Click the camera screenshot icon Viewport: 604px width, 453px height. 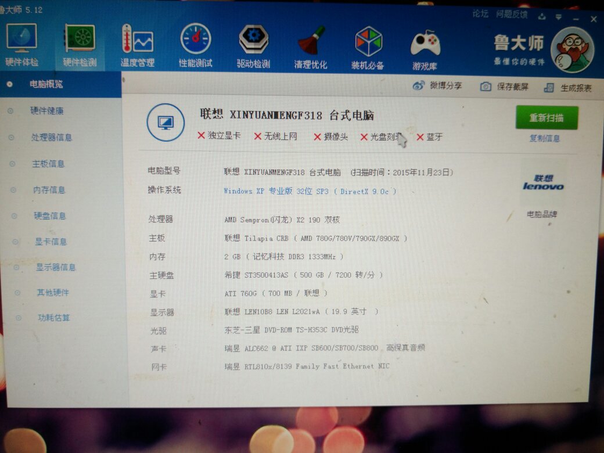point(486,87)
